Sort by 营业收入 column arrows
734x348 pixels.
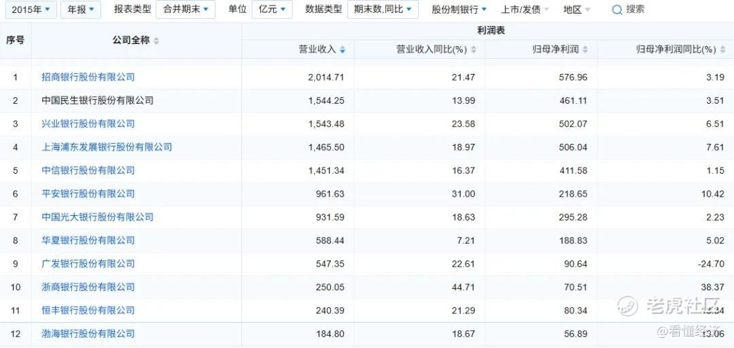(343, 50)
